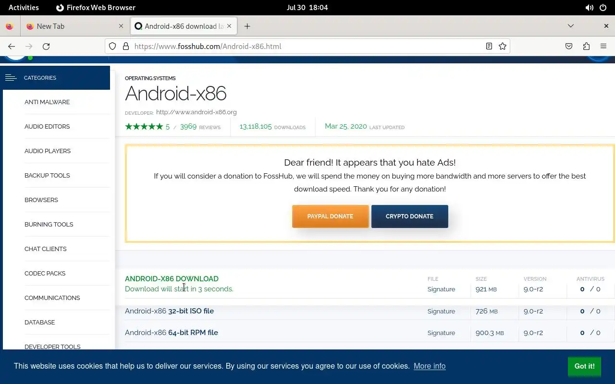Open the Activities overview
The width and height of the screenshot is (615, 384).
coord(24,8)
